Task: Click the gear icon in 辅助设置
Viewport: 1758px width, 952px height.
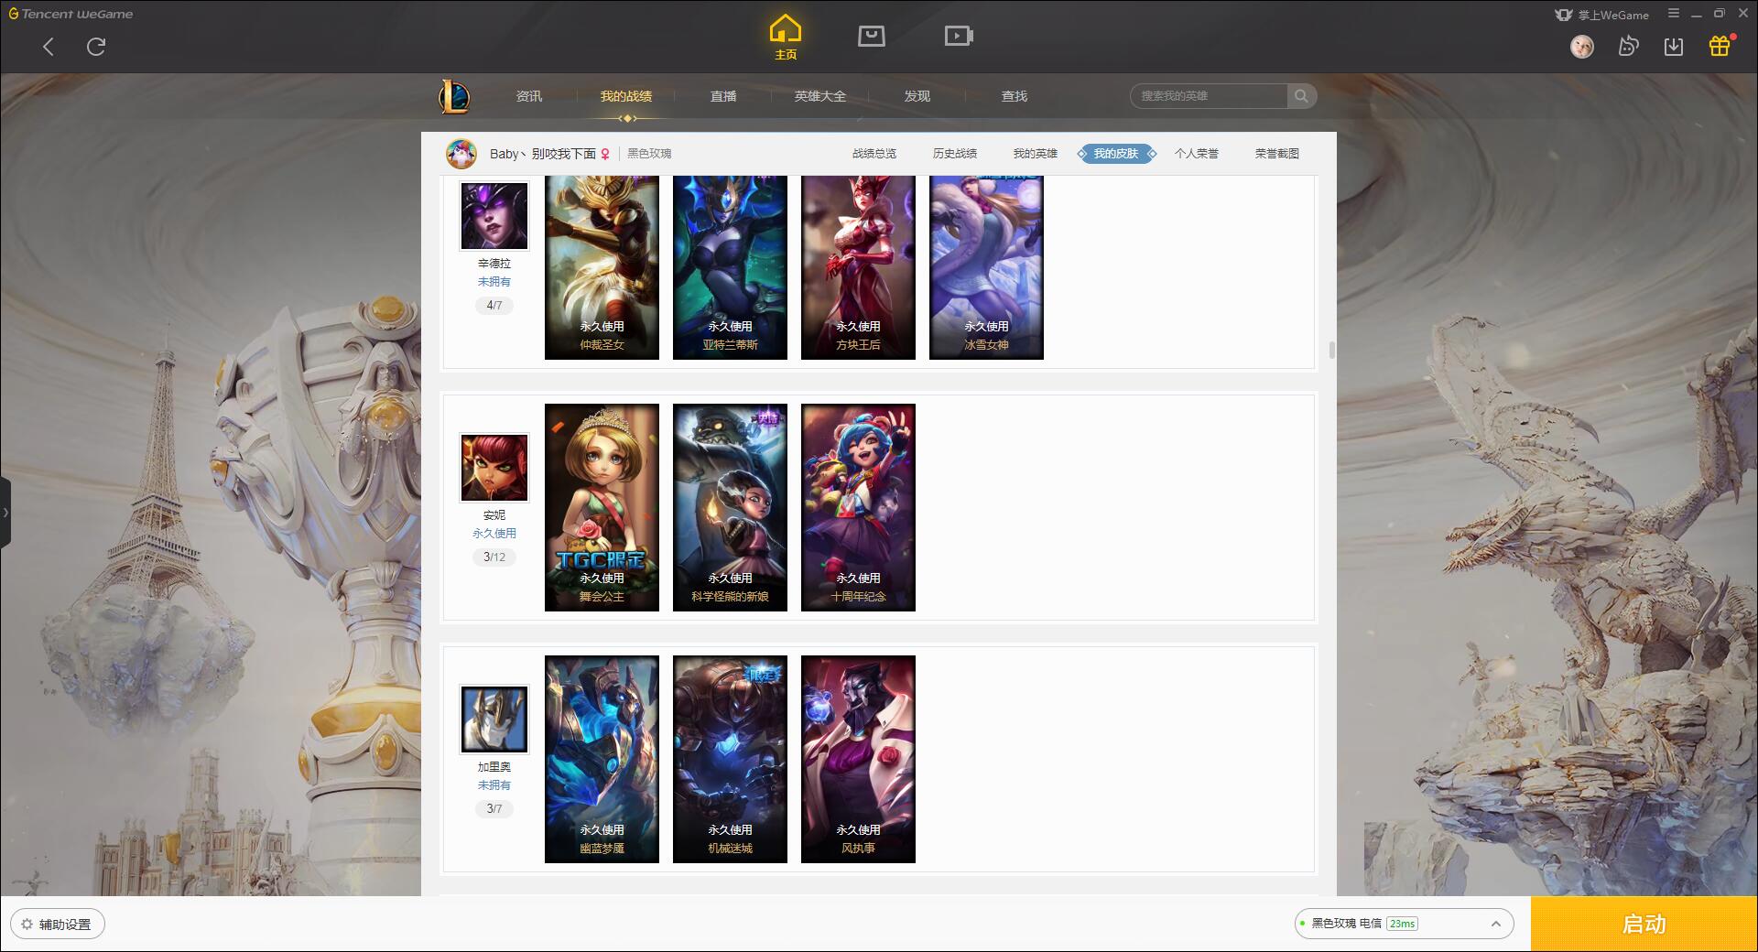Action: click(27, 925)
